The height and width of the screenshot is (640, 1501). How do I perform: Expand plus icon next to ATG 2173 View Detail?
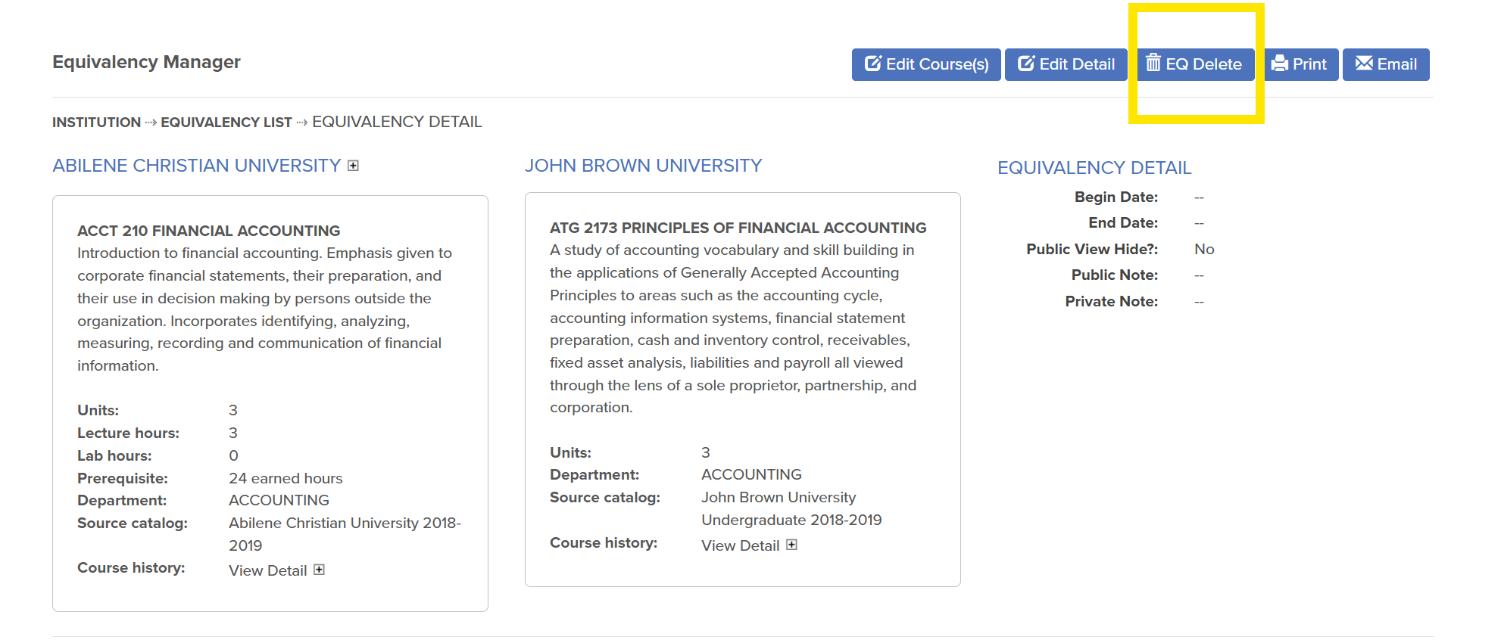(792, 545)
